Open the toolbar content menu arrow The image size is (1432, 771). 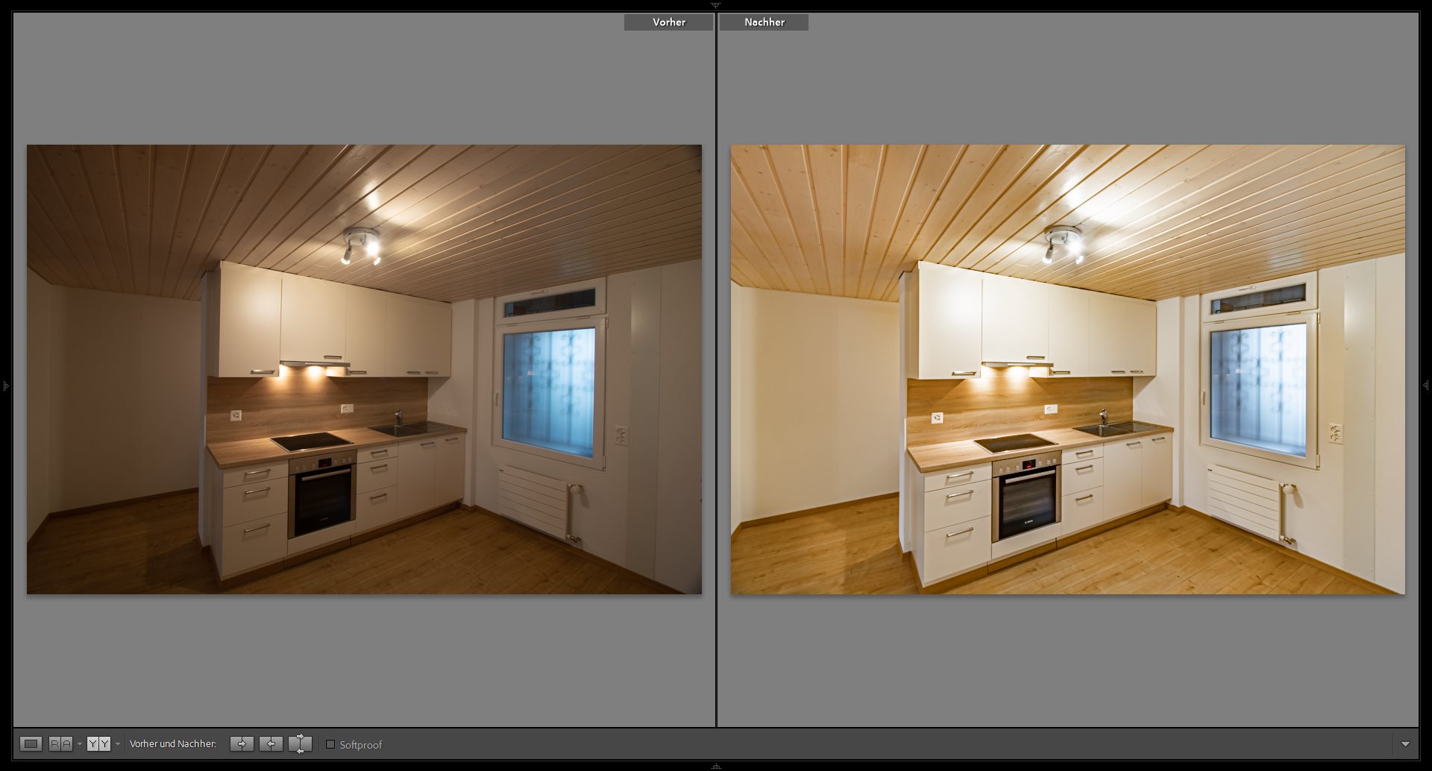tap(1405, 744)
